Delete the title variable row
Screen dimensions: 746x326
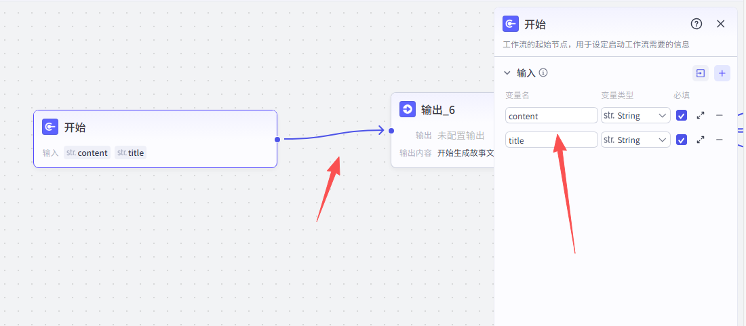pos(720,140)
